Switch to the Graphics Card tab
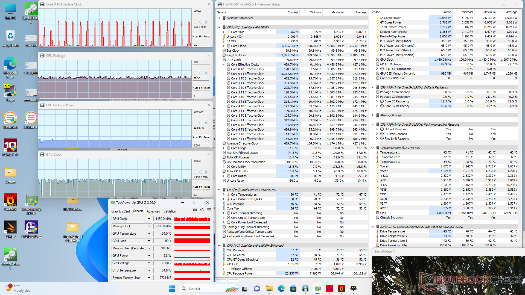 point(120,211)
